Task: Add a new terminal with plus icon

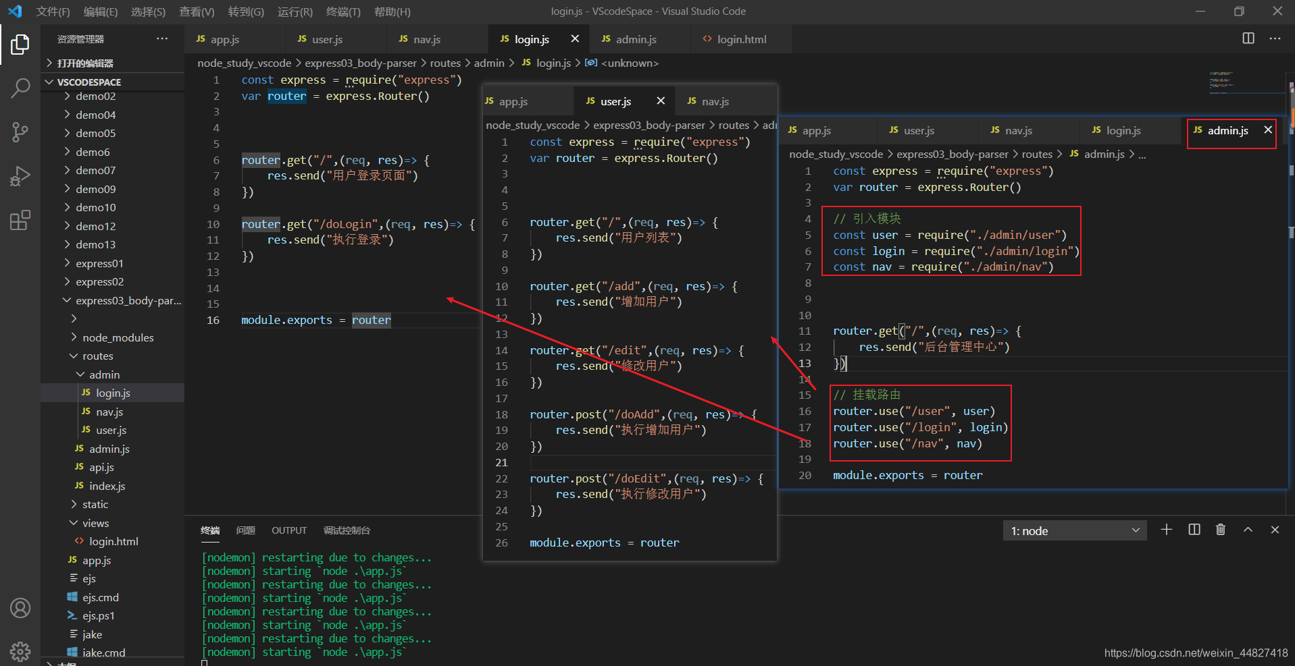Action: pyautogui.click(x=1167, y=530)
